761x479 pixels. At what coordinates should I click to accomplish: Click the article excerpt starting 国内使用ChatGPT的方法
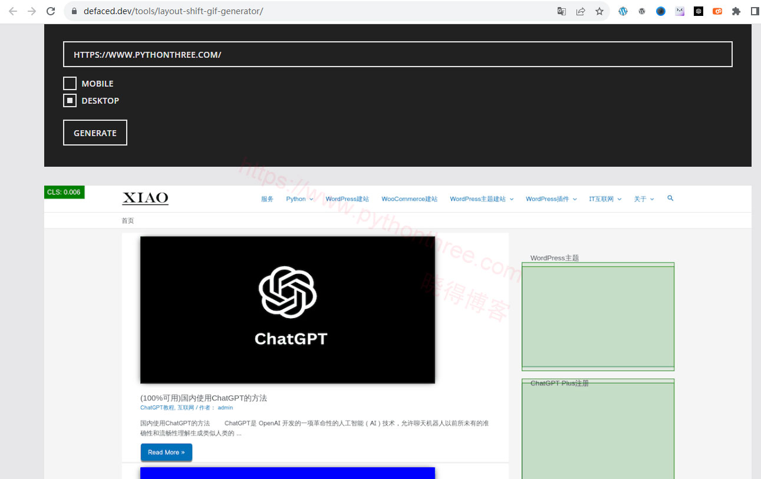[x=314, y=428]
